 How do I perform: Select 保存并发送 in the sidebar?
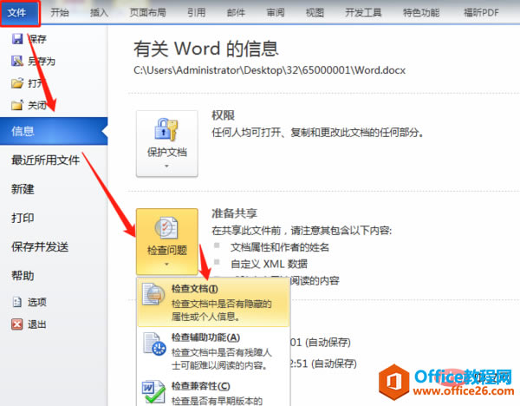pos(40,246)
